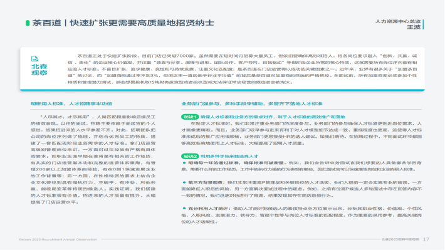
Task: Click the heading 明晰用人标准，人才招聘事半功倍
Action: (x=71, y=104)
